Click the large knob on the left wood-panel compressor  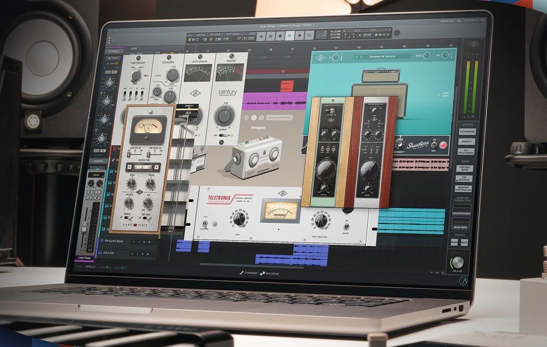(326, 169)
